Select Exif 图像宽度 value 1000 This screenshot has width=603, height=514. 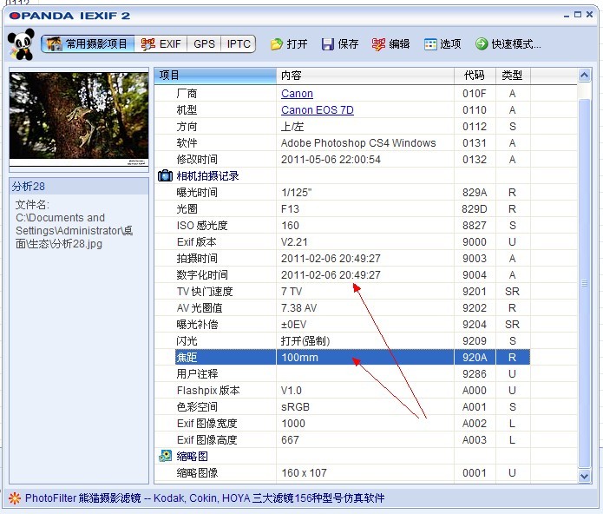[x=293, y=424]
